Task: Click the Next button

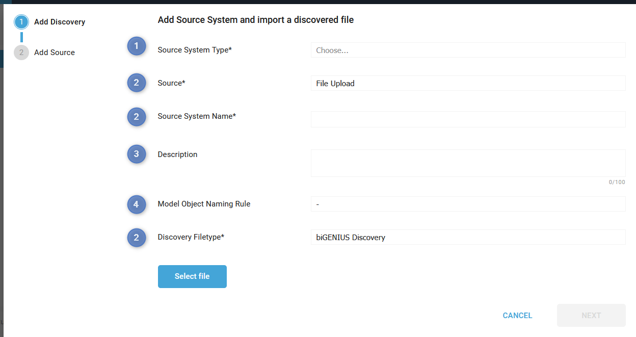Action: [591, 316]
